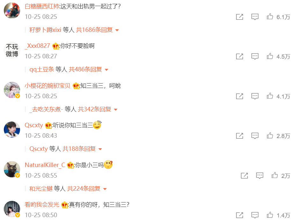
Task: Share the comment by Qscxty
Action: point(240,136)
